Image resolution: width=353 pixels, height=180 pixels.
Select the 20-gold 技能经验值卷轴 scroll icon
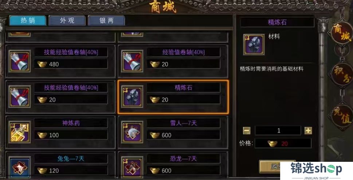[20, 97]
